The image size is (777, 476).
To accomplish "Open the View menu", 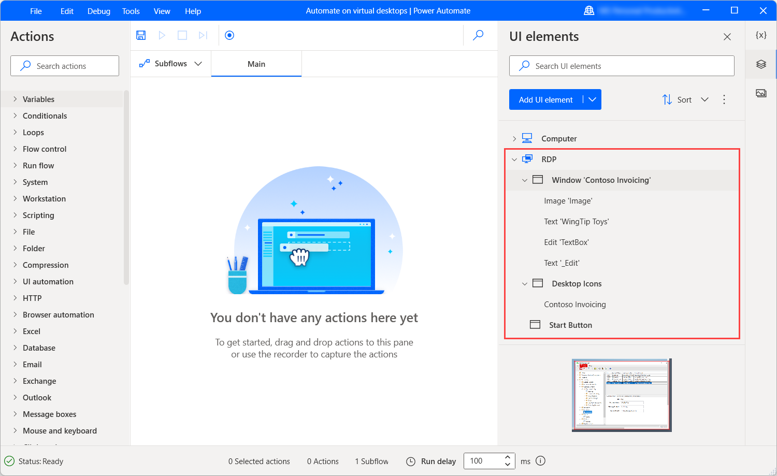I will point(162,11).
